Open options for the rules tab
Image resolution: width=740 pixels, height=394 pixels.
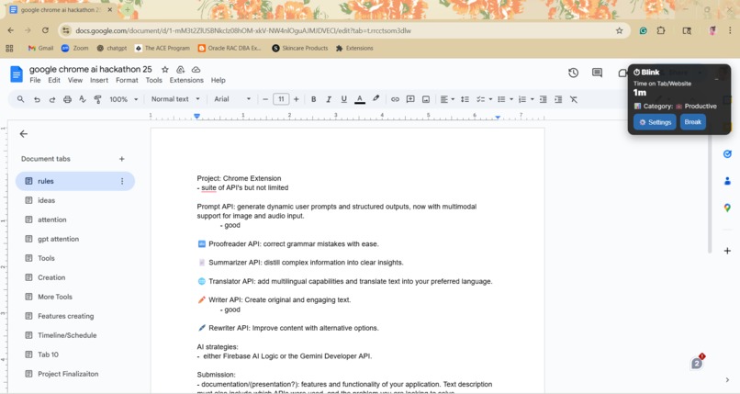pyautogui.click(x=122, y=181)
